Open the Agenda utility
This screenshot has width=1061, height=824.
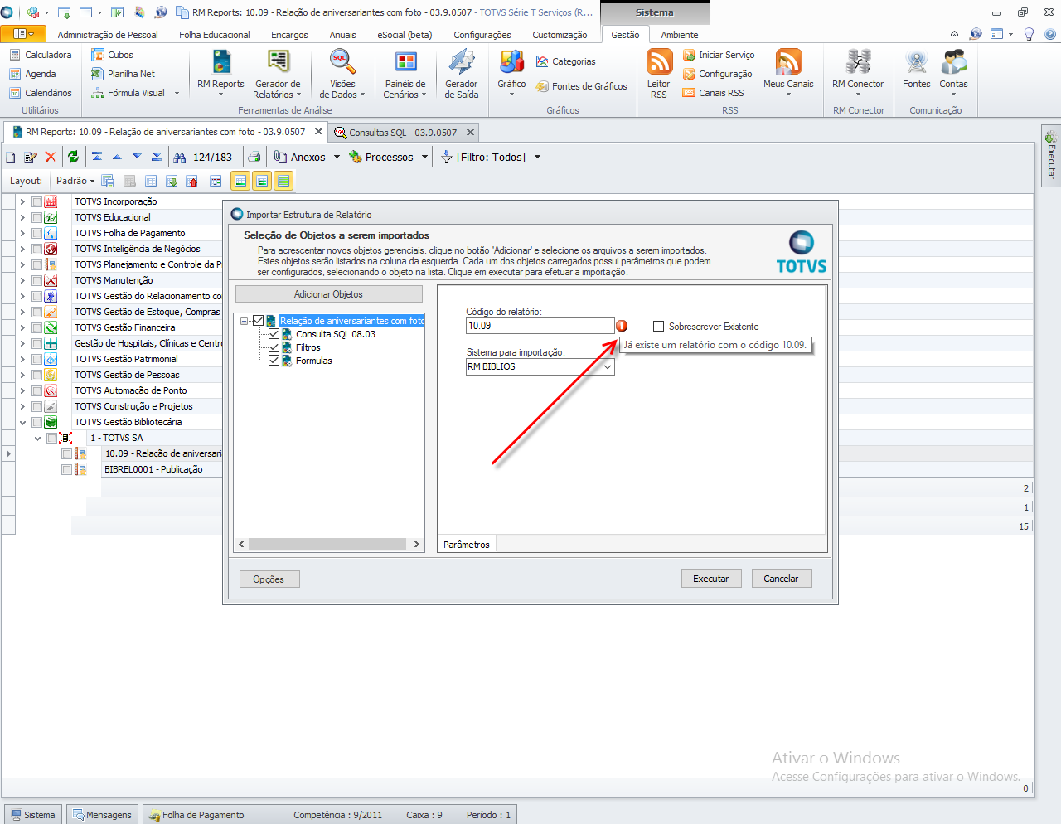pos(32,74)
